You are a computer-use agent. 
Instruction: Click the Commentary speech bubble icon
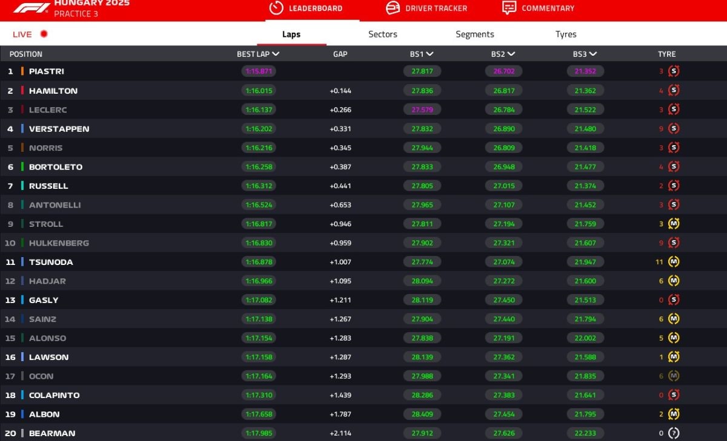[x=509, y=8]
